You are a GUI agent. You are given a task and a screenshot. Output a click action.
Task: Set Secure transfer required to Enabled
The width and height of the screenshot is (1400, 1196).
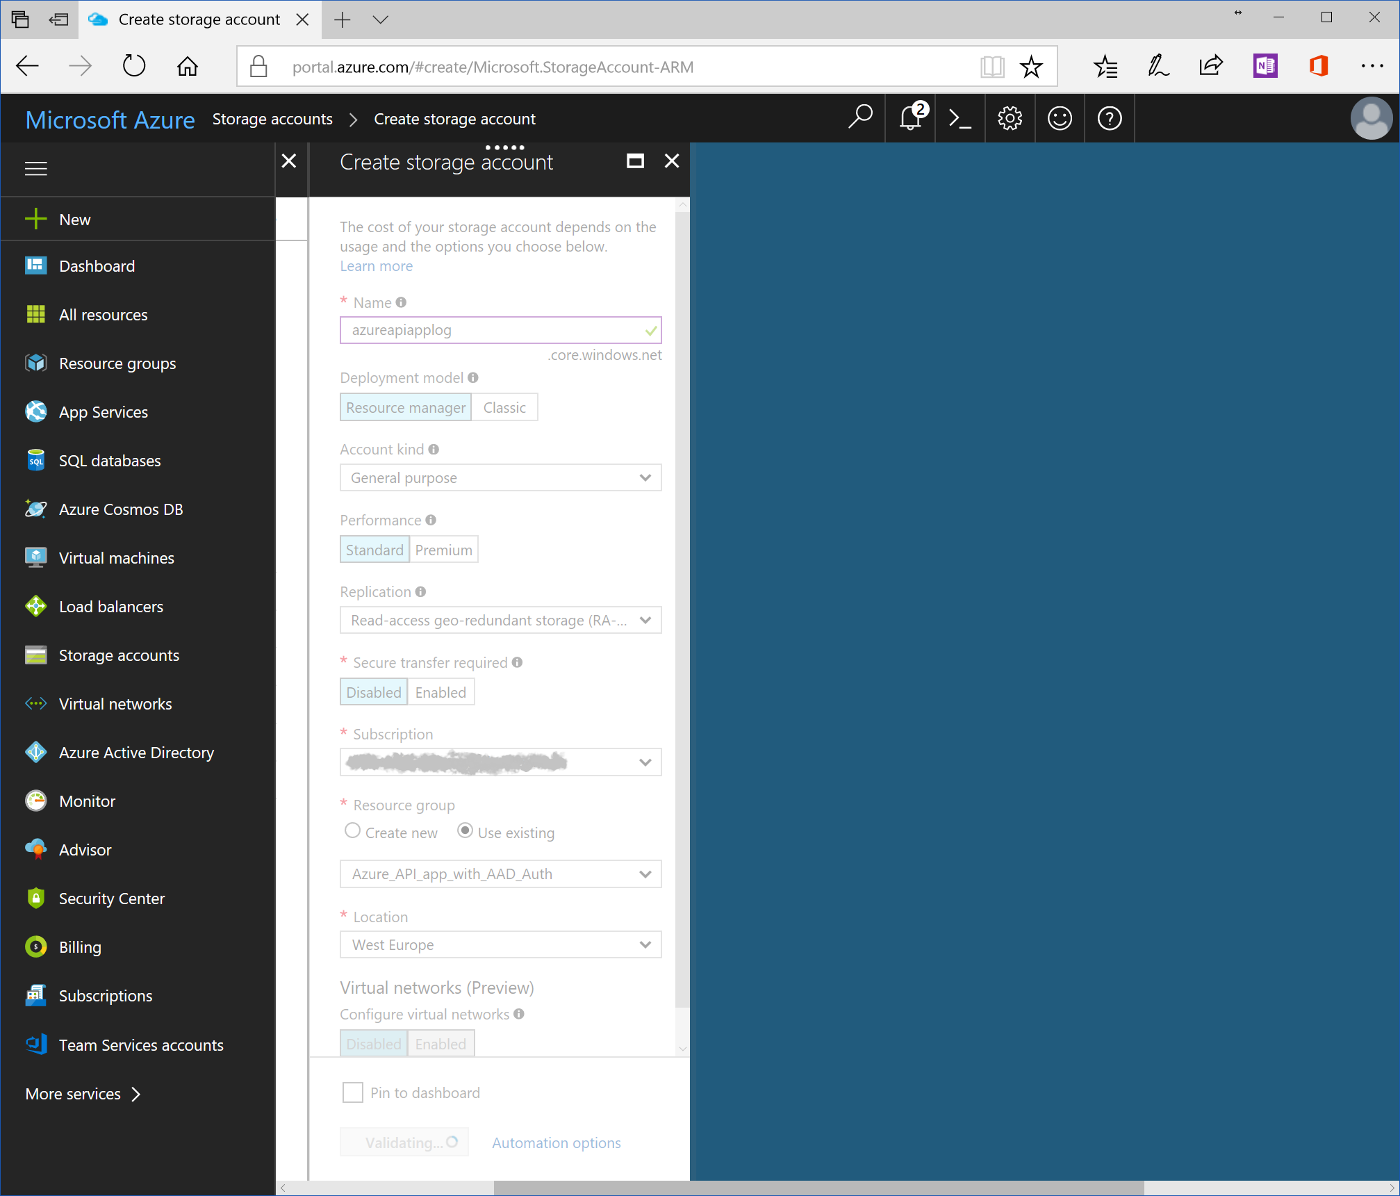point(440,692)
